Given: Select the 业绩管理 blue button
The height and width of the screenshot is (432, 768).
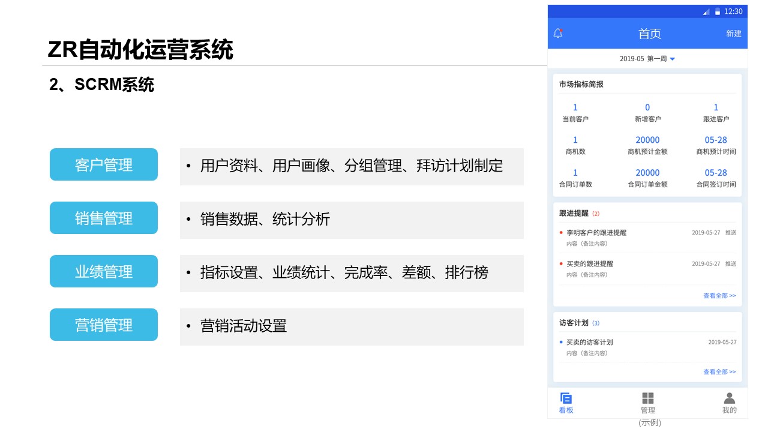Looking at the screenshot, I should coord(104,272).
